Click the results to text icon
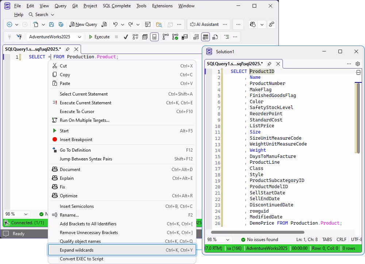 tap(196, 37)
